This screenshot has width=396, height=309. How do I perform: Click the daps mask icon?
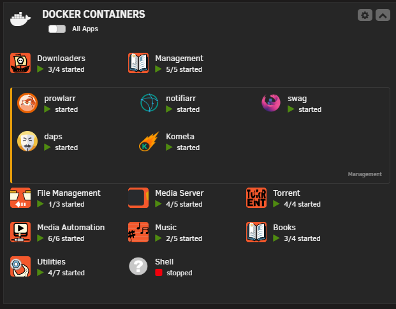27,141
